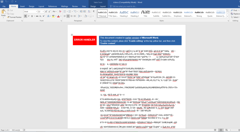Viewport: 240px width, 132px height.
Task: Click the red font color swatch button
Action: coord(58,16)
